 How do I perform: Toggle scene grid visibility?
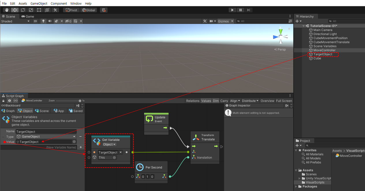pyautogui.click(x=76, y=21)
